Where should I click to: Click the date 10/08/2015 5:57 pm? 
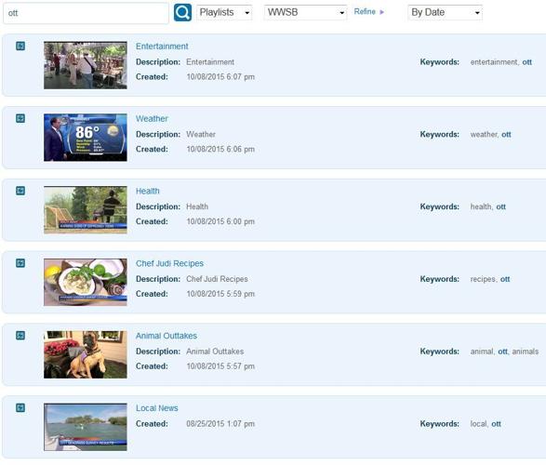(220, 366)
